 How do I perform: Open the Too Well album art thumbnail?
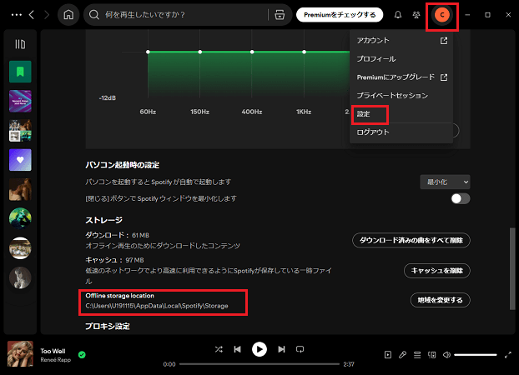pos(20,354)
